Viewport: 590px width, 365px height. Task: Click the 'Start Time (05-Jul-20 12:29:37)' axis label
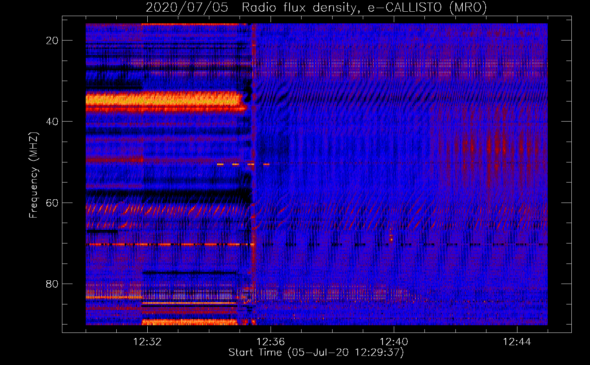point(316,353)
